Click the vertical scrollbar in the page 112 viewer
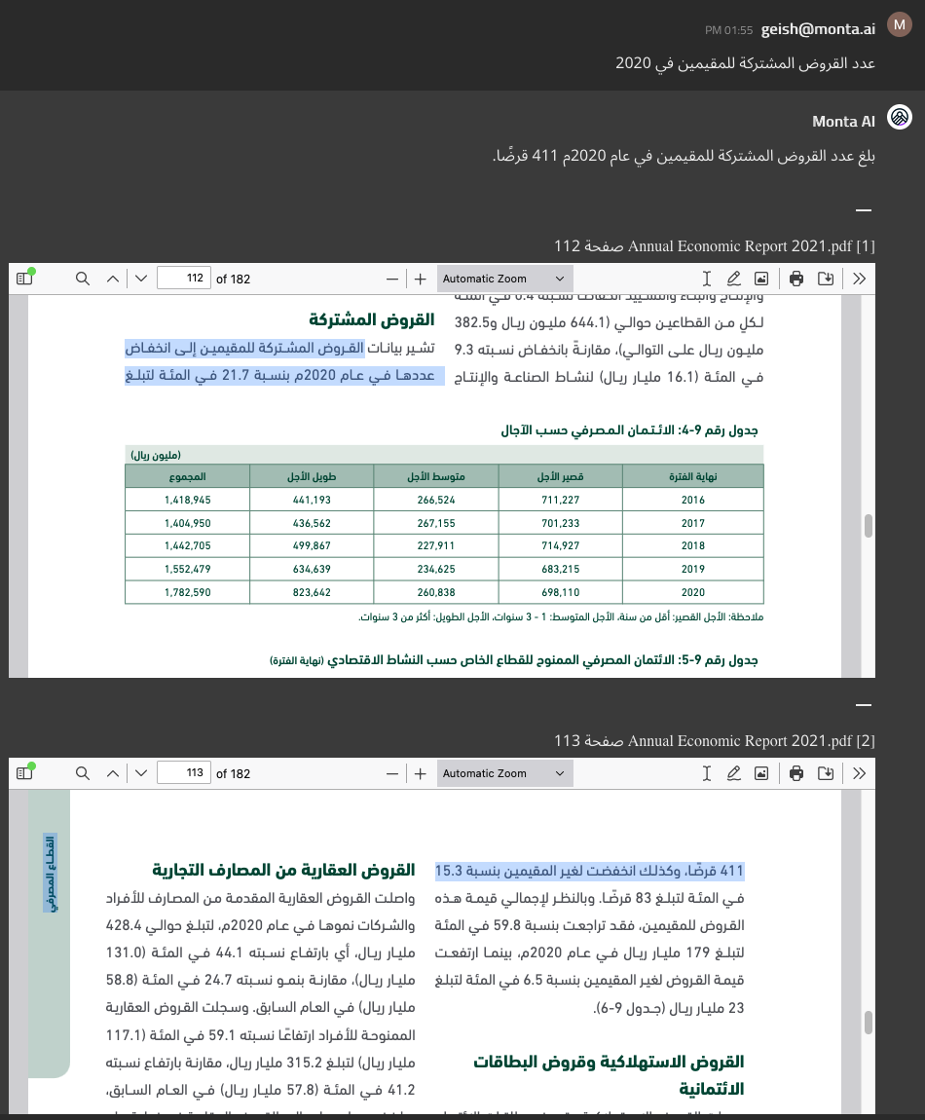Image resolution: width=925 pixels, height=1120 pixels. (868, 526)
